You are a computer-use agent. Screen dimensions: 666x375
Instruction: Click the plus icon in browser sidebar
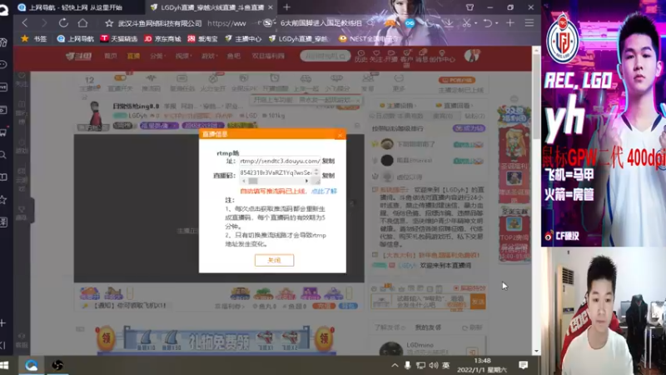[x=3, y=323]
